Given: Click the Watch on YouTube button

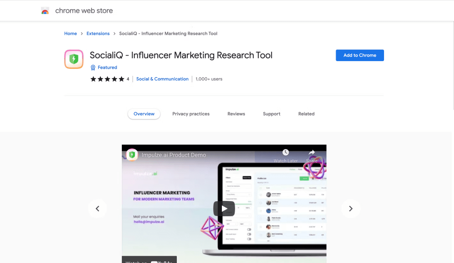Looking at the screenshot, I should (149, 260).
